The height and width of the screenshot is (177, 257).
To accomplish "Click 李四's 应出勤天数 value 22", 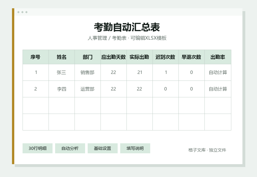I will pos(114,89).
